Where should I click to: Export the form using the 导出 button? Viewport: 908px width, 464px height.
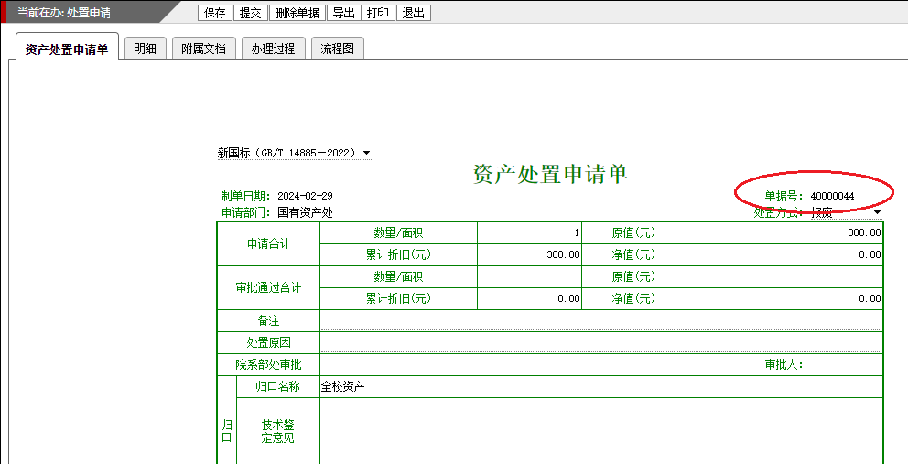tap(343, 13)
